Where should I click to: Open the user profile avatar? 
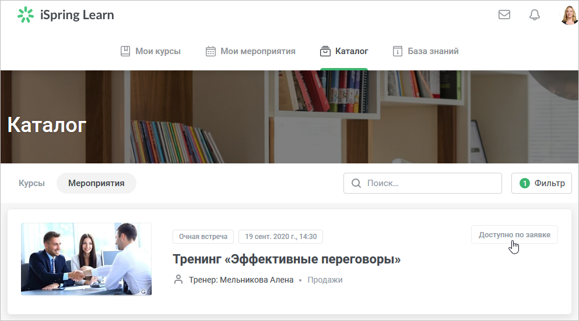[x=570, y=16]
